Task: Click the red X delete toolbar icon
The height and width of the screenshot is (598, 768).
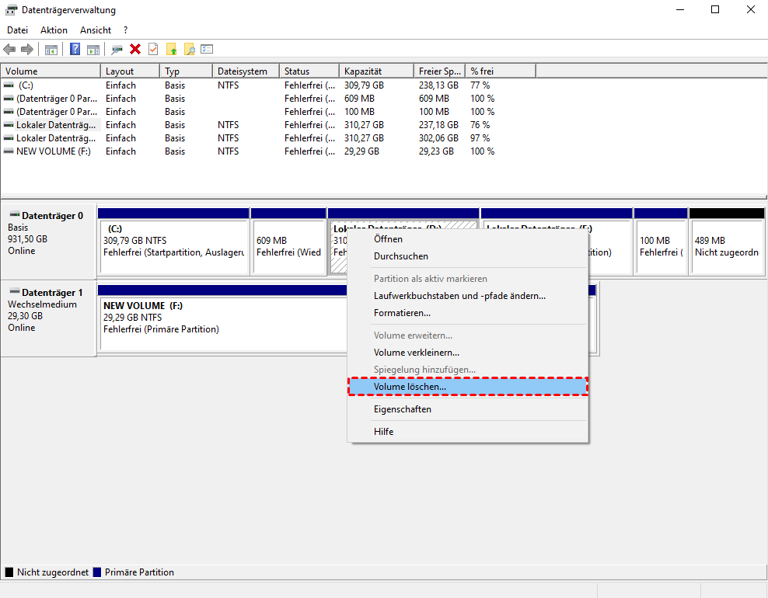Action: (x=135, y=49)
